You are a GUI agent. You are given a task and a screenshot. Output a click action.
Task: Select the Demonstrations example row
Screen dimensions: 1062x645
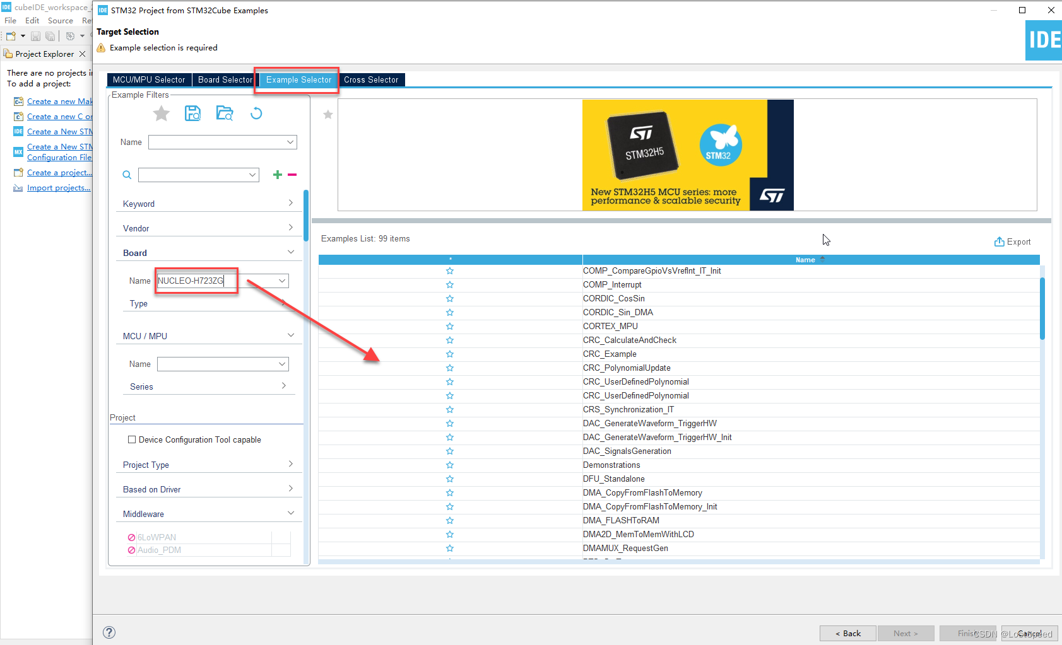pos(679,465)
